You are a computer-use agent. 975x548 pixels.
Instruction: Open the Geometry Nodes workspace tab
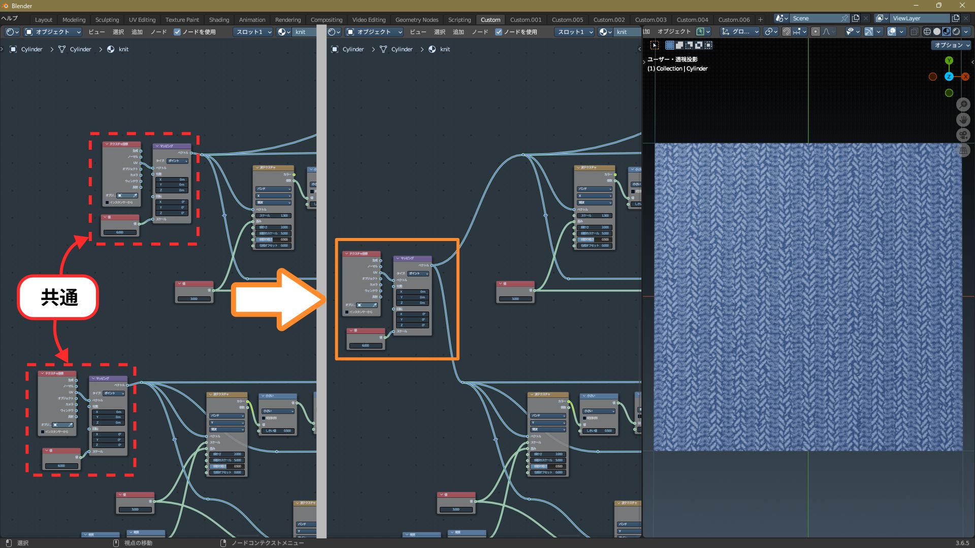(x=416, y=20)
